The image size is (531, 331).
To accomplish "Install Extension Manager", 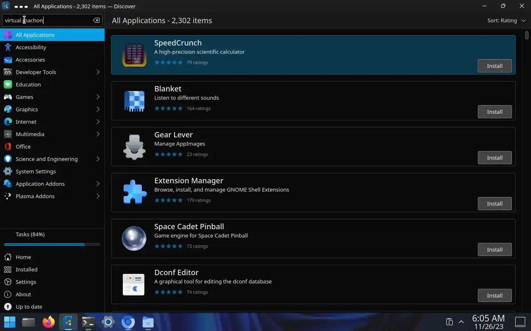I will [x=494, y=204].
